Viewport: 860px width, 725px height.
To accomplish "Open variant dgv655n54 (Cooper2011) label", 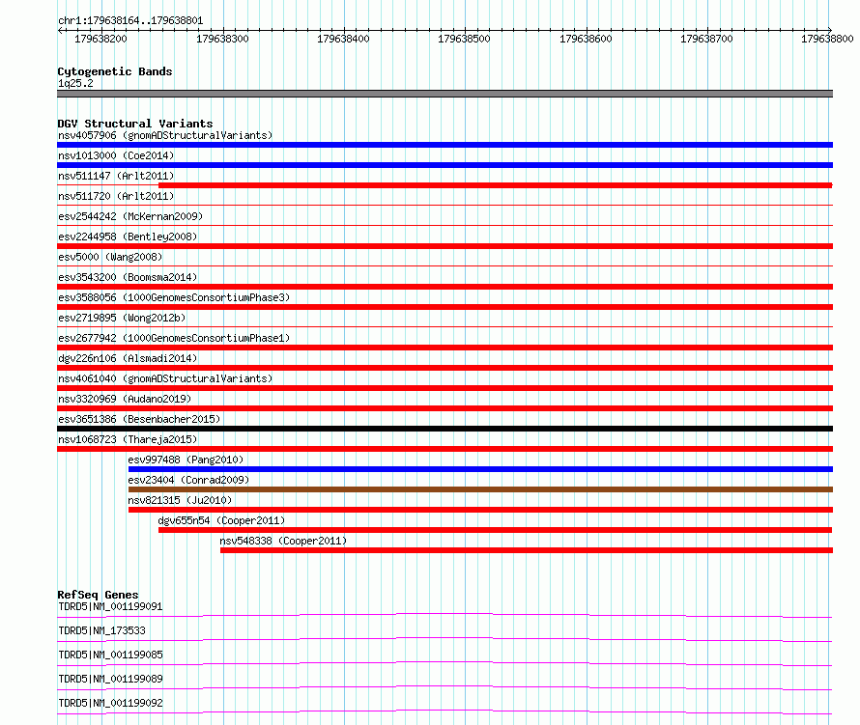I will pos(221,520).
